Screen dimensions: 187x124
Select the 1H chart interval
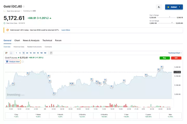click(31, 53)
